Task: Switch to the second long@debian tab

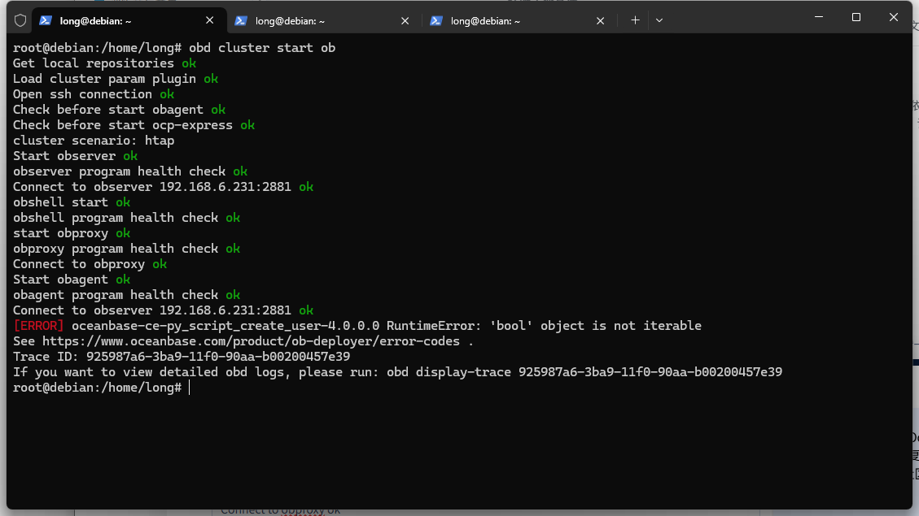Action: tap(323, 20)
